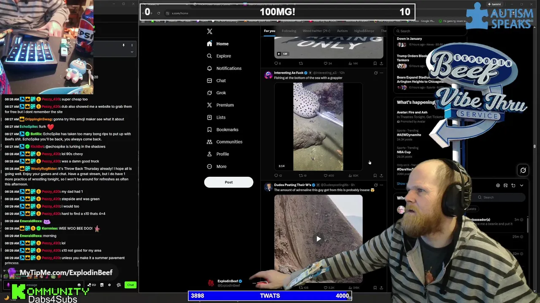Play the Dudes Posting Their W's video
Image resolution: width=540 pixels, height=303 pixels.
coord(319,239)
